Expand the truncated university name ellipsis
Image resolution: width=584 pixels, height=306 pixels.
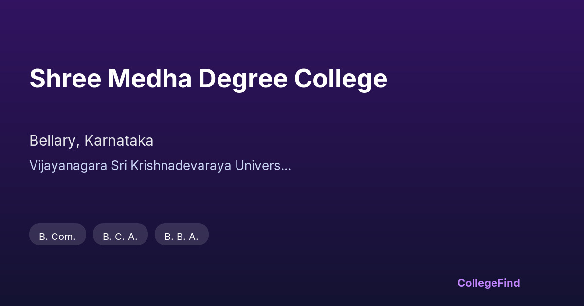click(286, 167)
